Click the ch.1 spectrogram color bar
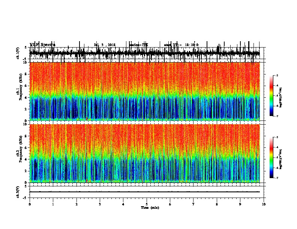297x229 pixels. tap(271, 96)
